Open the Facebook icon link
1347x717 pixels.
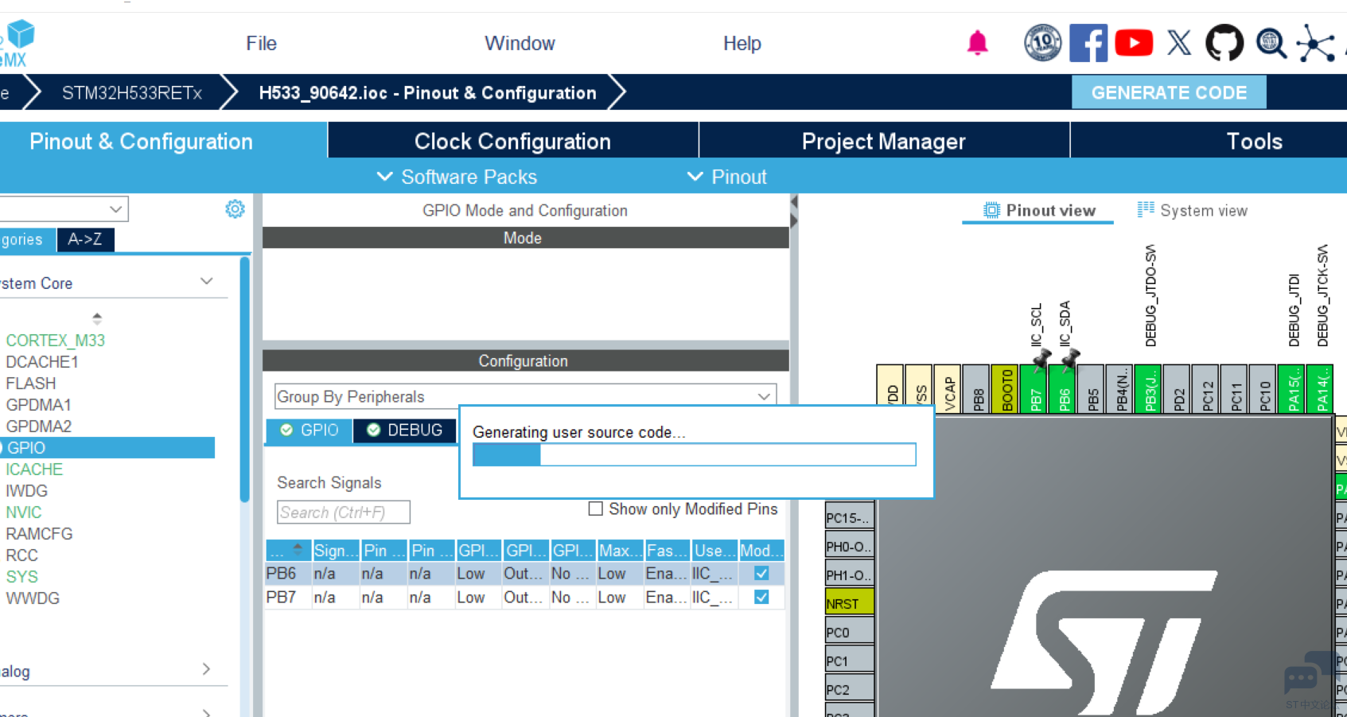1088,43
